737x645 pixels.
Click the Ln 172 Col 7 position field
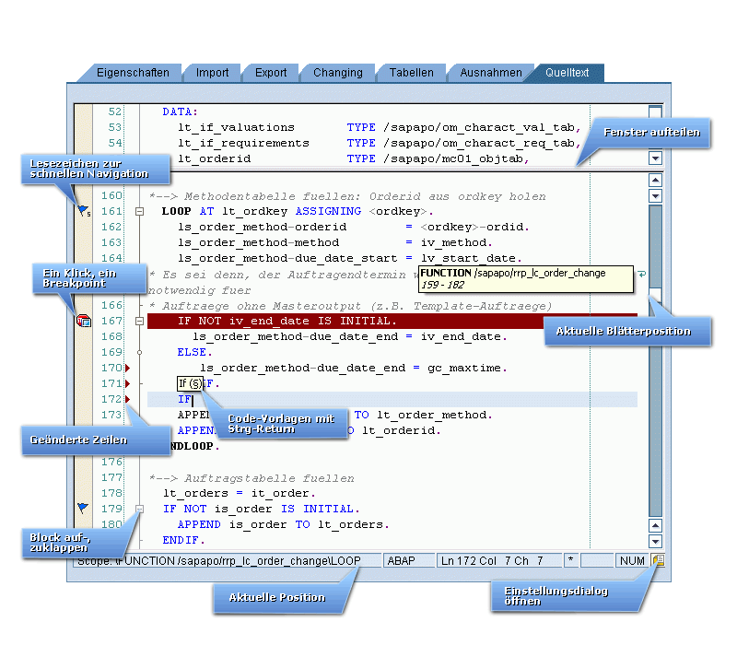tap(499, 560)
